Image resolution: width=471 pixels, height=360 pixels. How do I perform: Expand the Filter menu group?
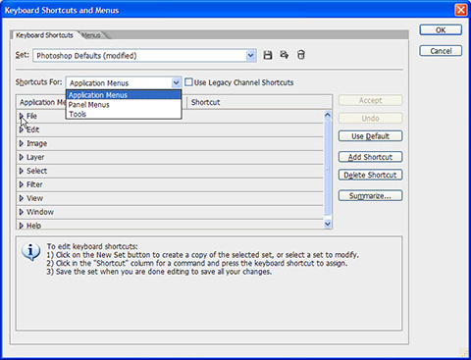coord(22,184)
